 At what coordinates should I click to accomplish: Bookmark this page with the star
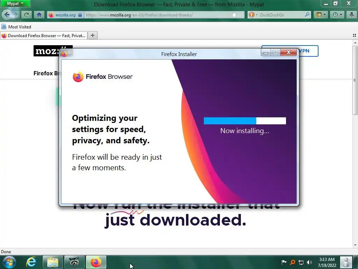(x=234, y=15)
